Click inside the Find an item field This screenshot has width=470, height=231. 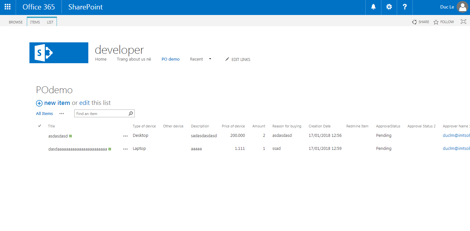(x=101, y=114)
